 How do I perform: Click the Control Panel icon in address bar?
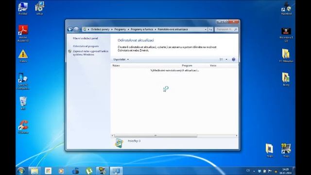point(85,29)
